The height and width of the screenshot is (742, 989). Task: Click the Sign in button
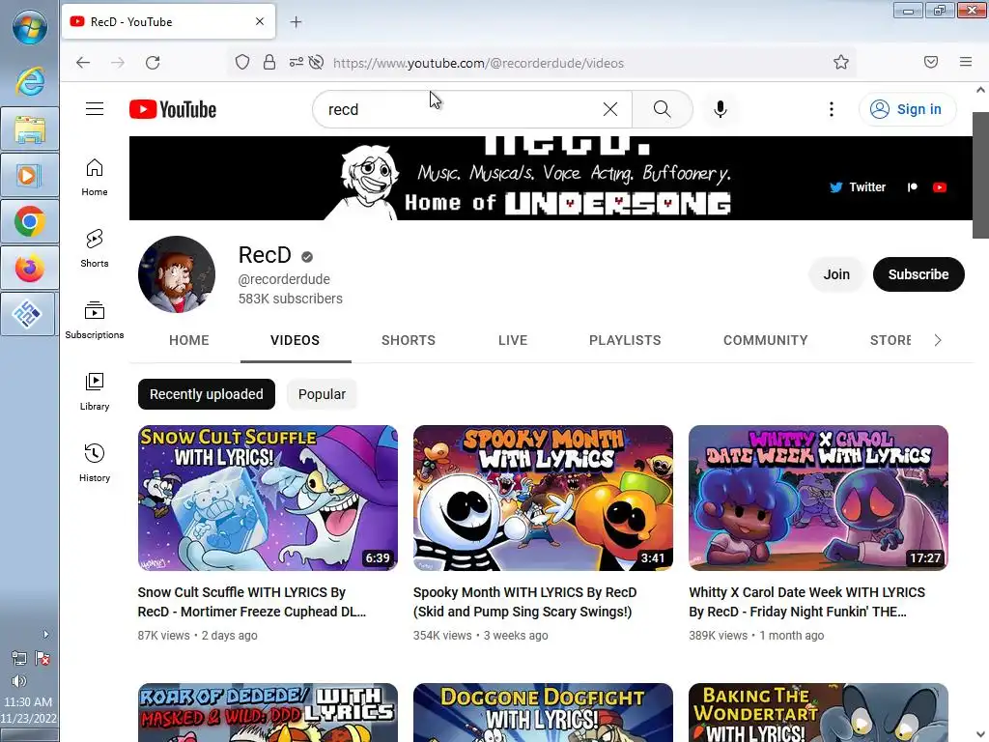(x=907, y=109)
